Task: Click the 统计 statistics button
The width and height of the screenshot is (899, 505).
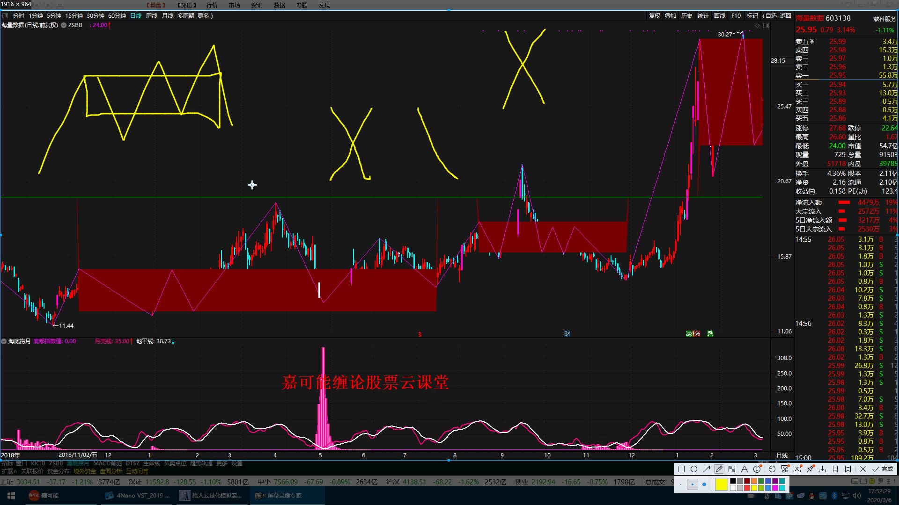Action: point(703,15)
